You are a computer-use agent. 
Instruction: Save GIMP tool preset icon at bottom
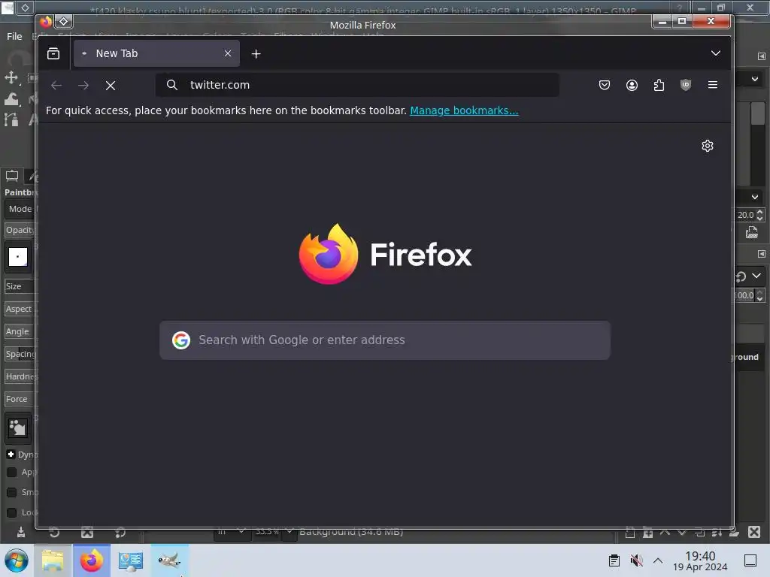point(20,532)
